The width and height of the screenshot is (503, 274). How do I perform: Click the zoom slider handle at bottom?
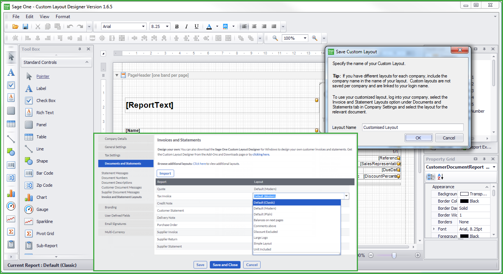(394, 255)
